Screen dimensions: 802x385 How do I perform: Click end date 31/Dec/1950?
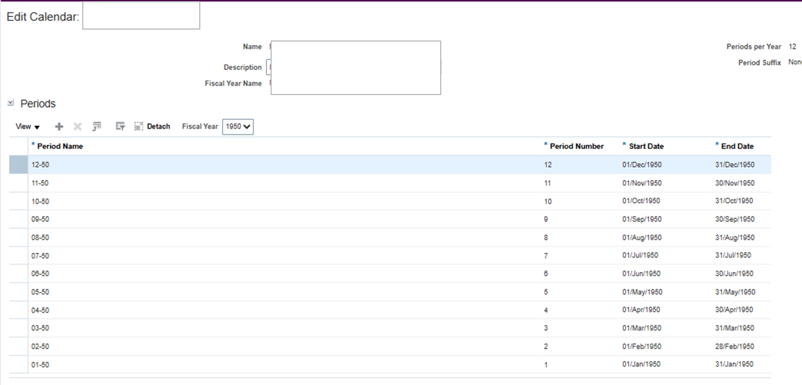735,165
